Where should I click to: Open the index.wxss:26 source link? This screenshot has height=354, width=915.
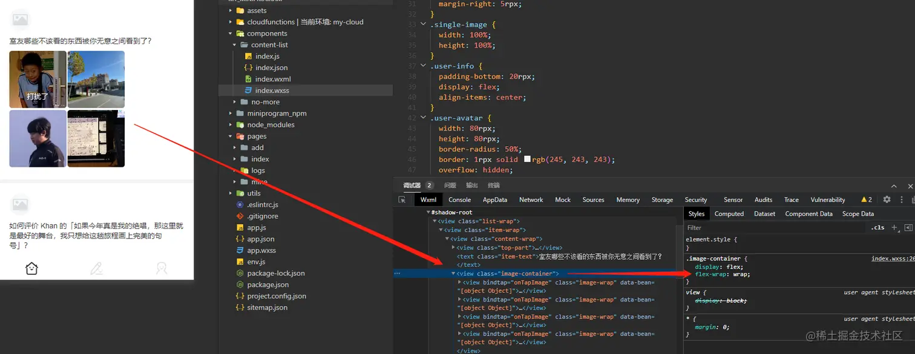point(893,259)
